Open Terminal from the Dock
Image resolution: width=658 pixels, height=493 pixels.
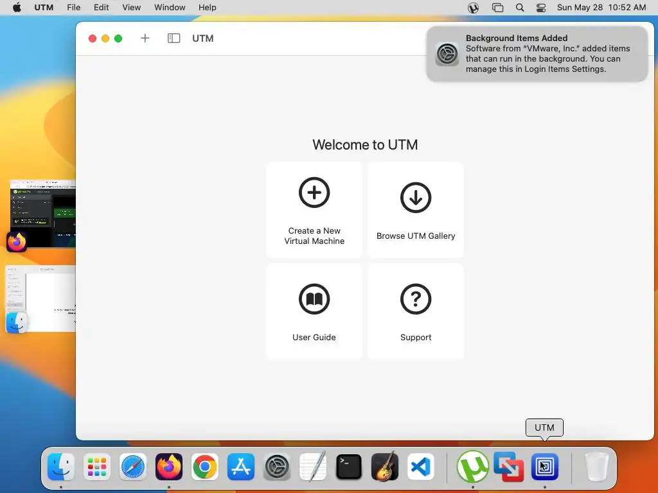(x=349, y=467)
